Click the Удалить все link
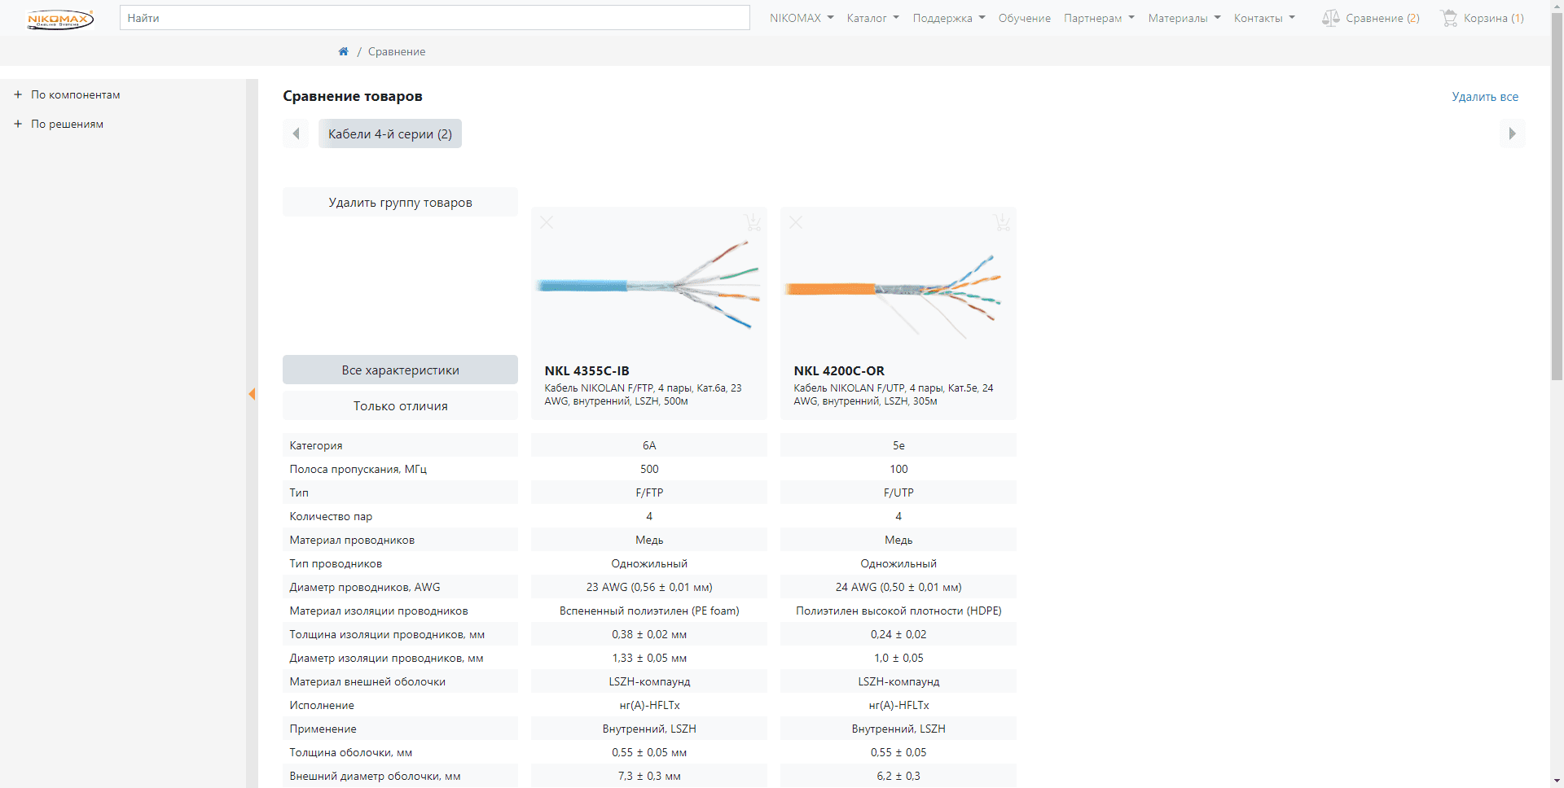The image size is (1564, 788). [1484, 96]
